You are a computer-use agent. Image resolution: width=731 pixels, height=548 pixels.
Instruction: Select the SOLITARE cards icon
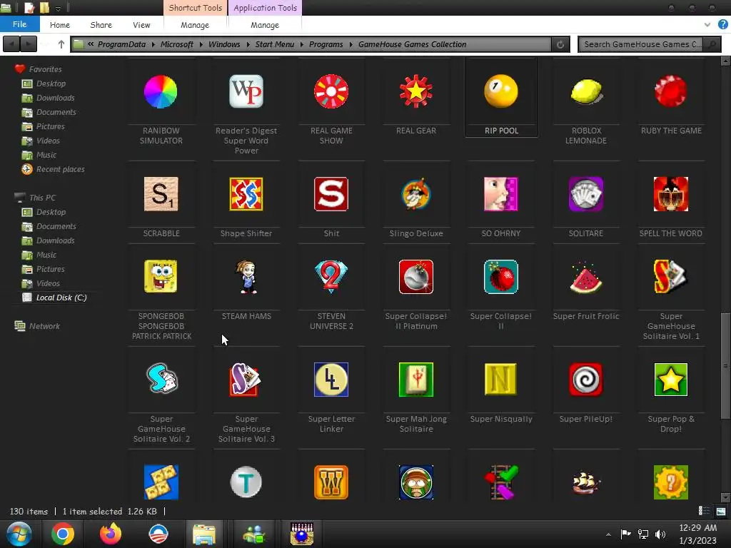(x=586, y=194)
